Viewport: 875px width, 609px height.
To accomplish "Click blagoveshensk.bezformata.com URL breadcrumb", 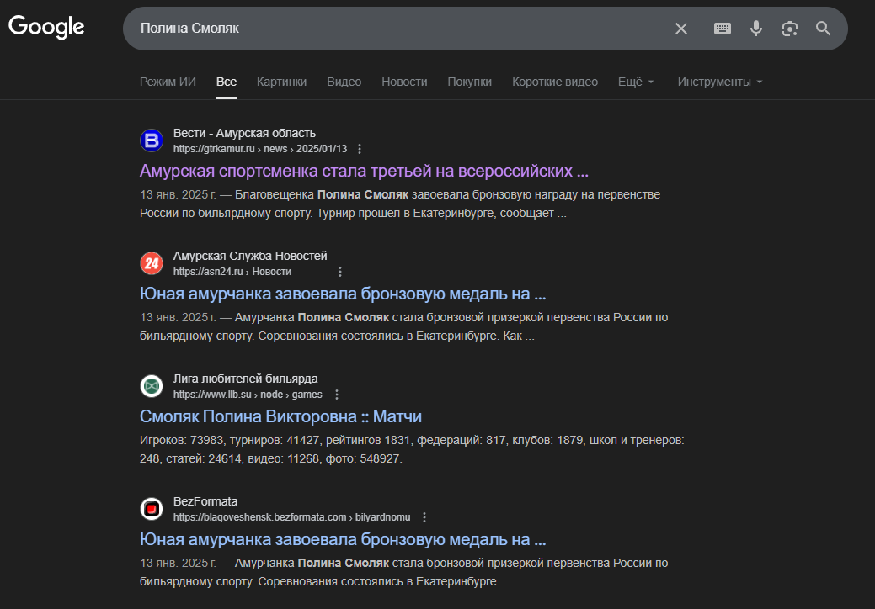I will (x=292, y=517).
